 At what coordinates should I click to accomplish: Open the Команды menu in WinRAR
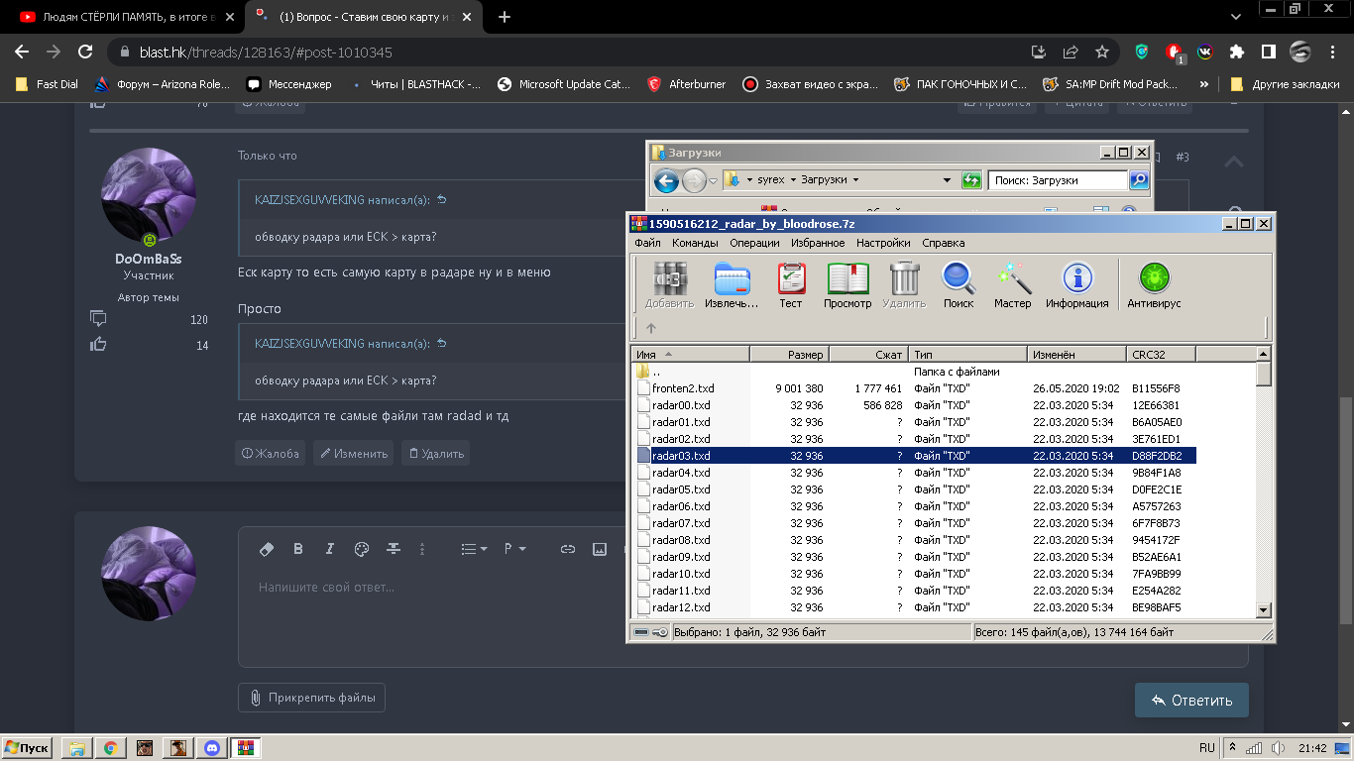(x=695, y=243)
